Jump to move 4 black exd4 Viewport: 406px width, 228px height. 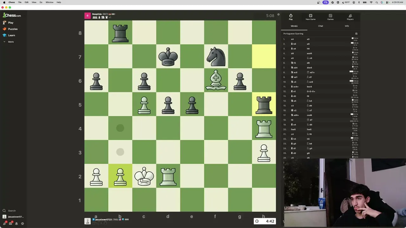pos(309,54)
